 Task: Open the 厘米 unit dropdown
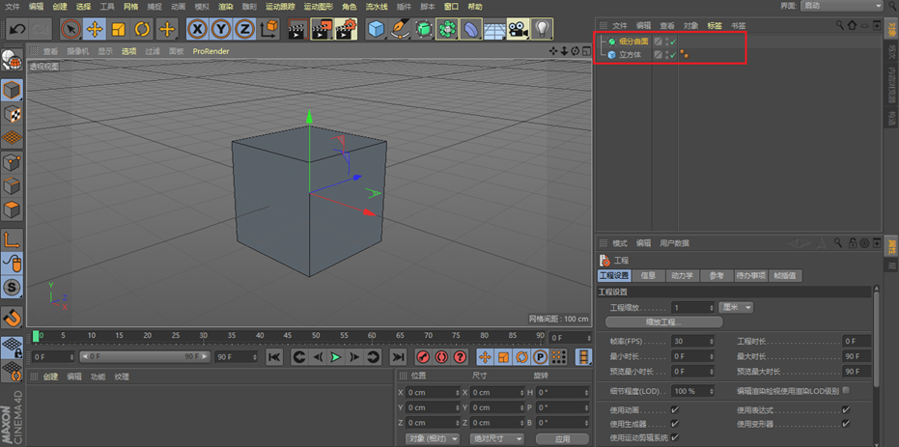pyautogui.click(x=736, y=307)
